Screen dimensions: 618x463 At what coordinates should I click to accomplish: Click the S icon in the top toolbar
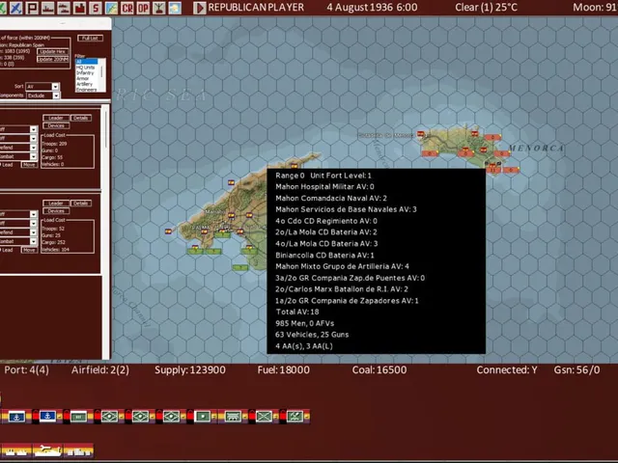tap(95, 8)
